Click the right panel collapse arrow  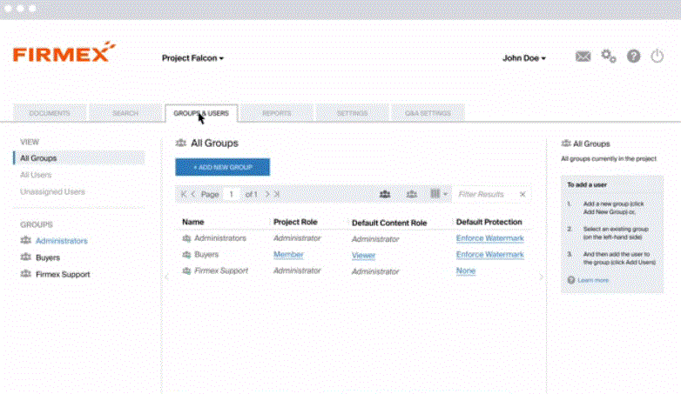(x=541, y=277)
